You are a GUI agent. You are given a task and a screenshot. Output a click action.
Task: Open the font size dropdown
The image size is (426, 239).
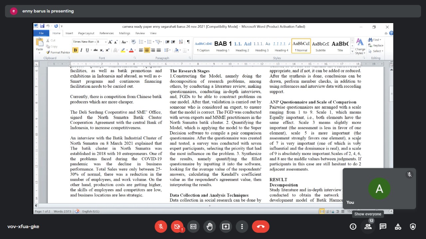(106, 42)
